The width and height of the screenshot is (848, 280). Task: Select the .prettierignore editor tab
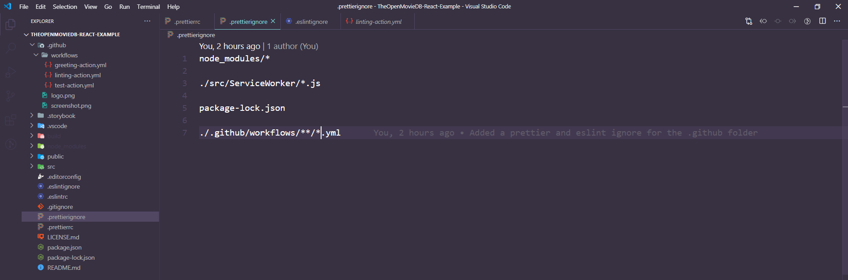tap(247, 22)
